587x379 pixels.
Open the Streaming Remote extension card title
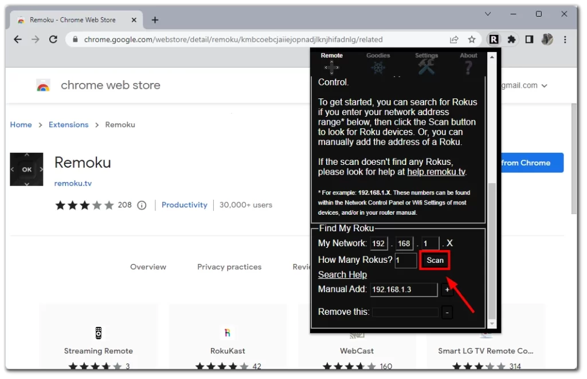click(99, 351)
